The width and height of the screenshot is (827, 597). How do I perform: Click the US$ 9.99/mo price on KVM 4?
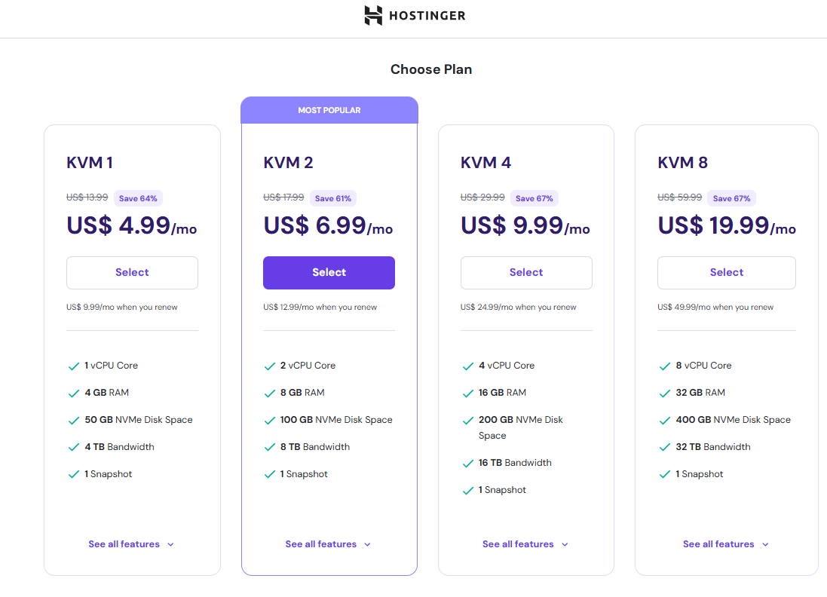coord(525,225)
